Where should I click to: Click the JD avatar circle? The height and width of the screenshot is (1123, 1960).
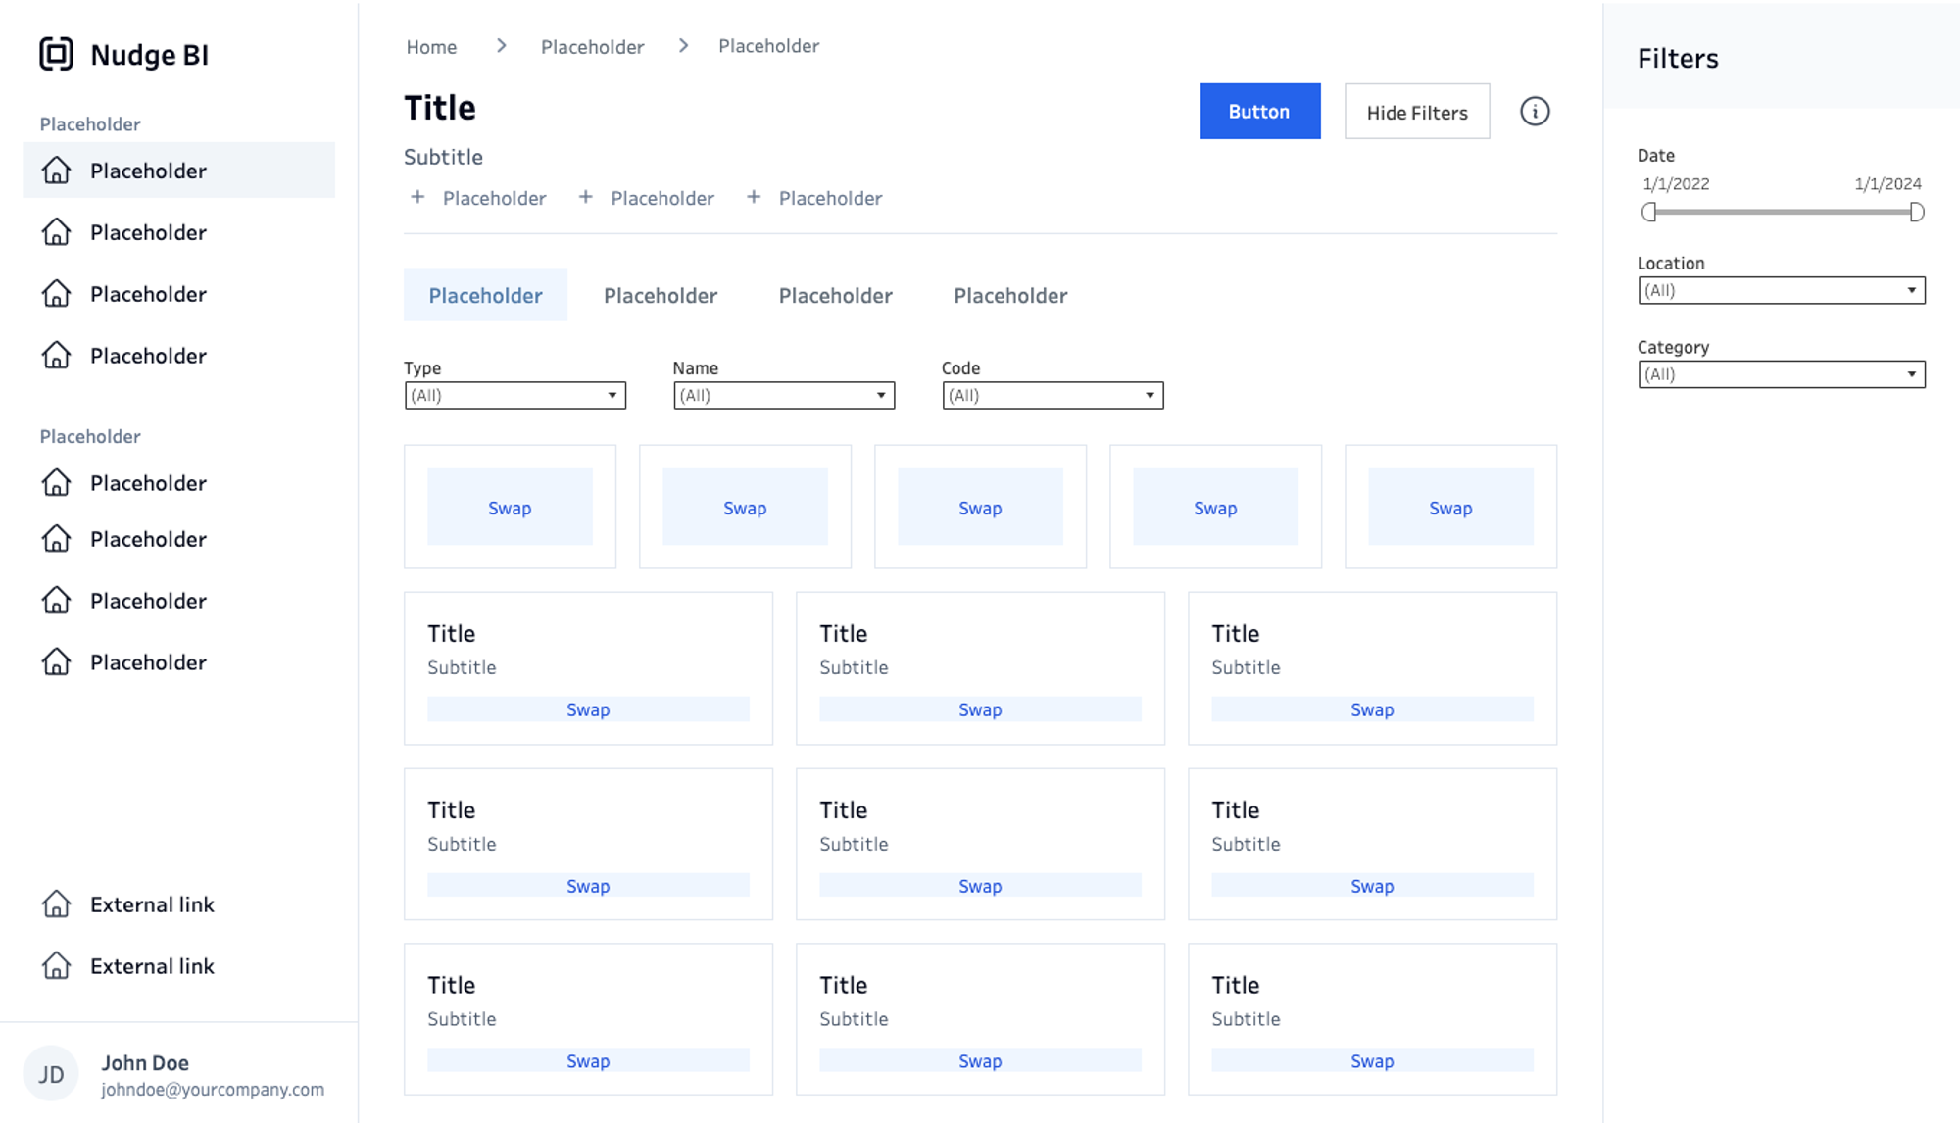point(51,1074)
